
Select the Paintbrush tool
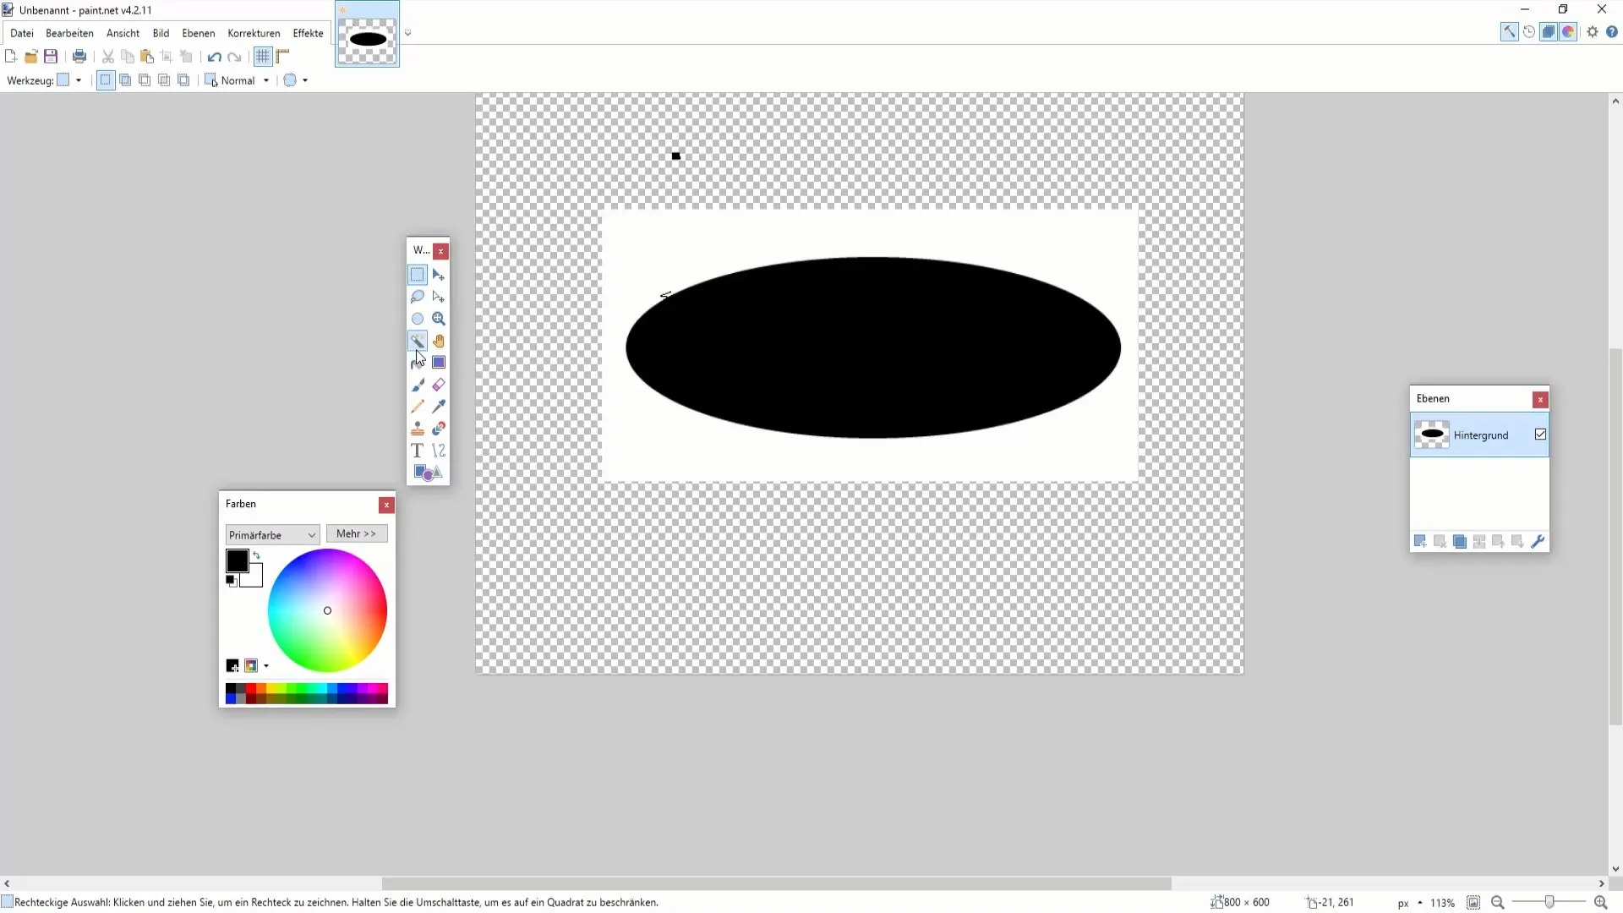(x=418, y=385)
